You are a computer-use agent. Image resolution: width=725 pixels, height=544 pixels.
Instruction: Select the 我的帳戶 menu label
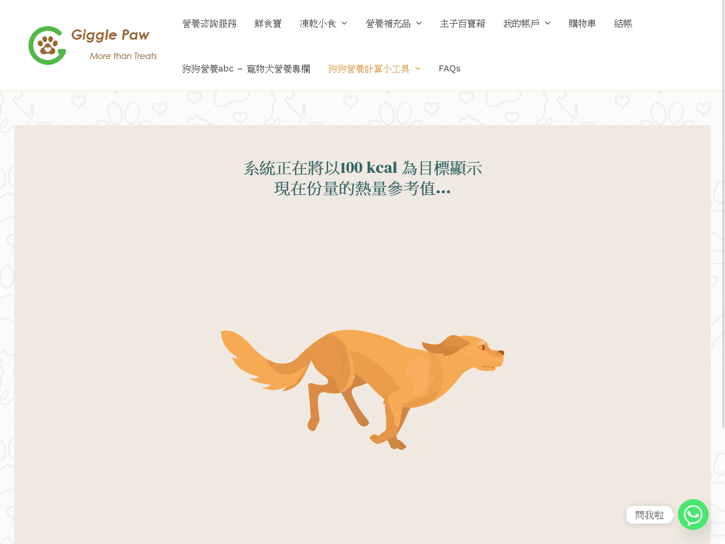point(522,23)
